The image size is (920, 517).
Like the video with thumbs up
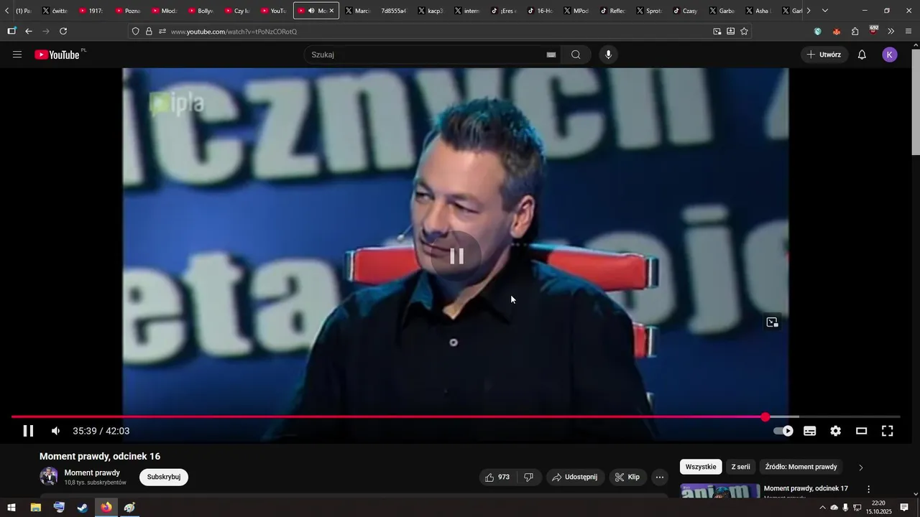coord(497,477)
